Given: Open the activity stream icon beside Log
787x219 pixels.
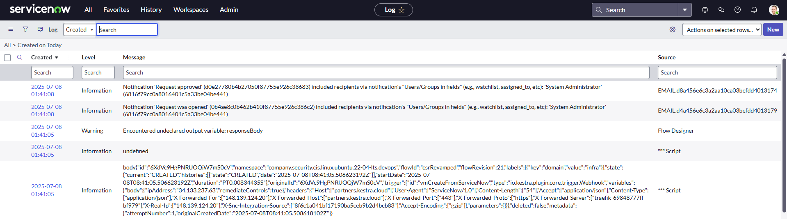Looking at the screenshot, I should (40, 29).
